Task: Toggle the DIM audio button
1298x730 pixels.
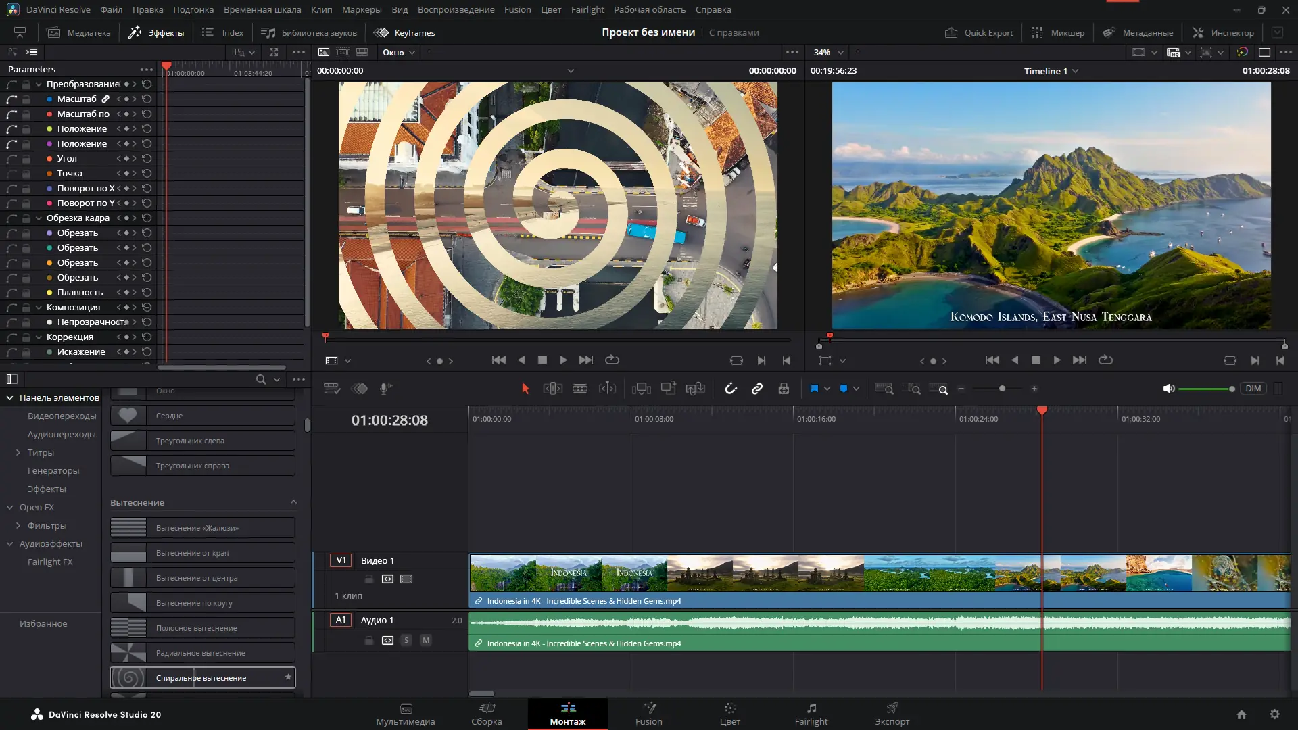Action: [1253, 389]
